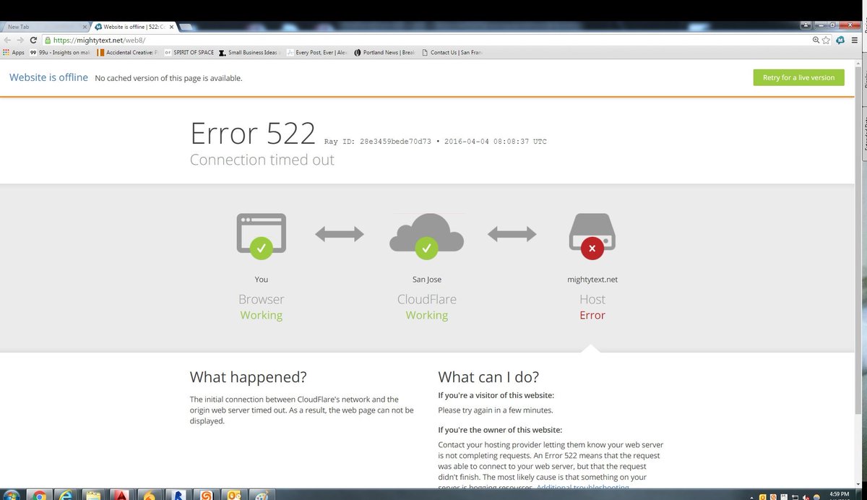Open the Every Post, Ever bookmark
This screenshot has width=867, height=500.
pos(318,52)
